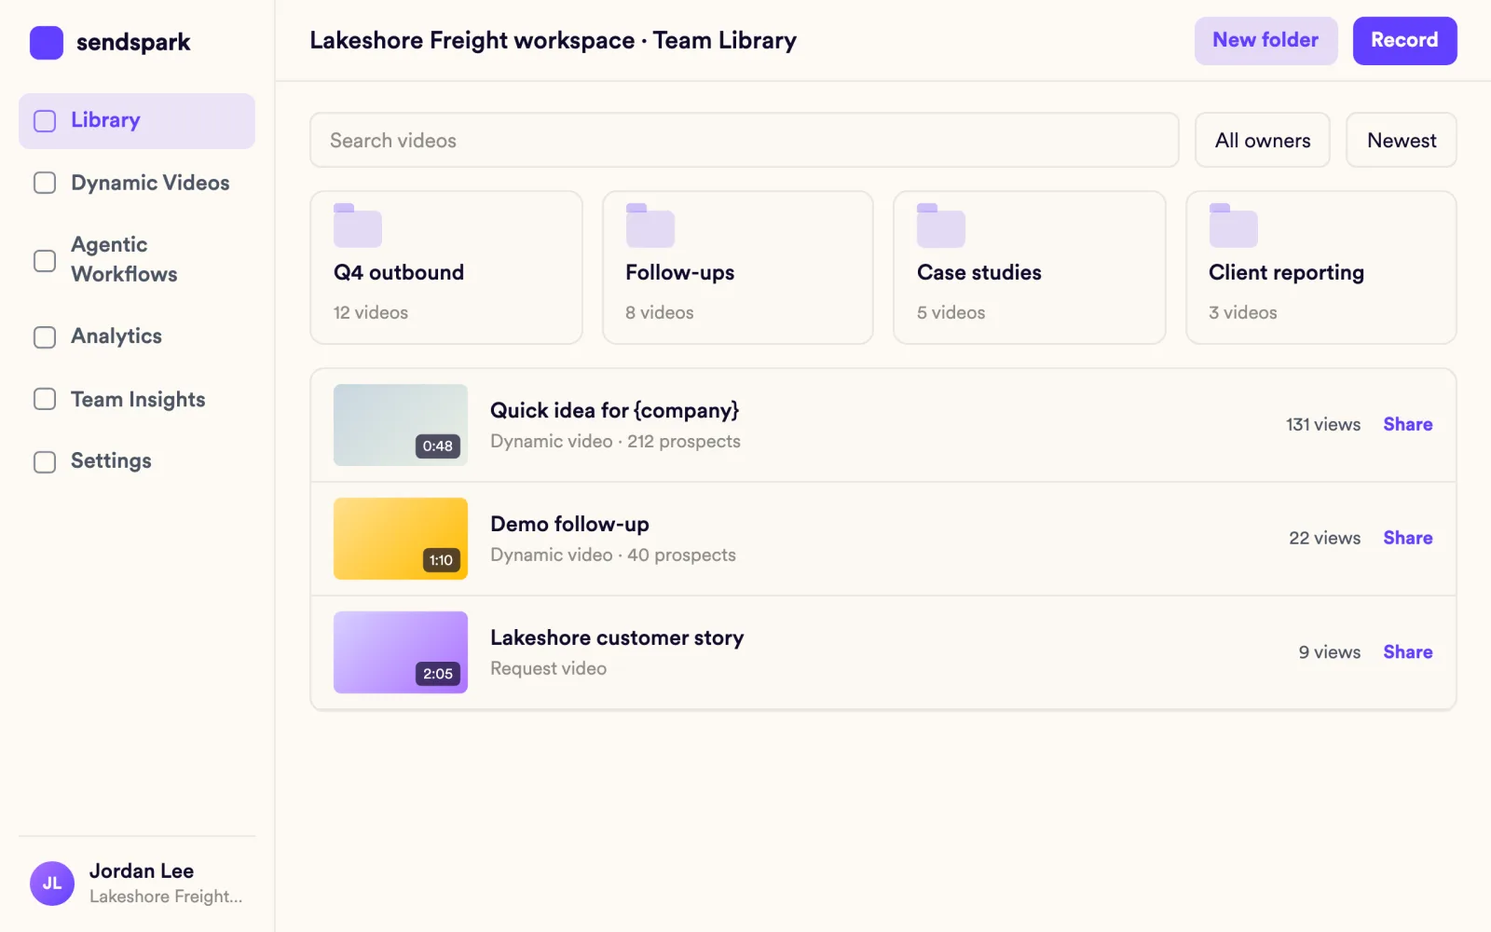Click Dynamic video · 212 prospects text
The width and height of the screenshot is (1491, 932).
coord(615,442)
